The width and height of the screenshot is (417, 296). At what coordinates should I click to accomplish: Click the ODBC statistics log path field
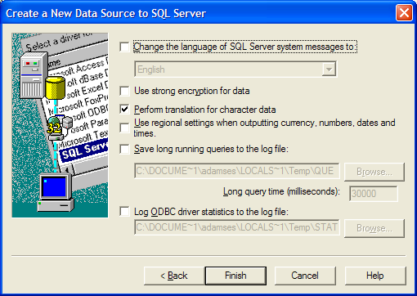coord(237,227)
